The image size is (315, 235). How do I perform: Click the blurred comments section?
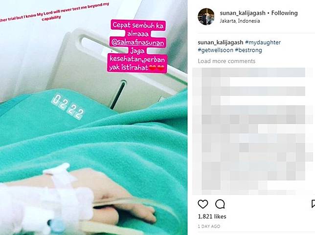click(x=253, y=131)
